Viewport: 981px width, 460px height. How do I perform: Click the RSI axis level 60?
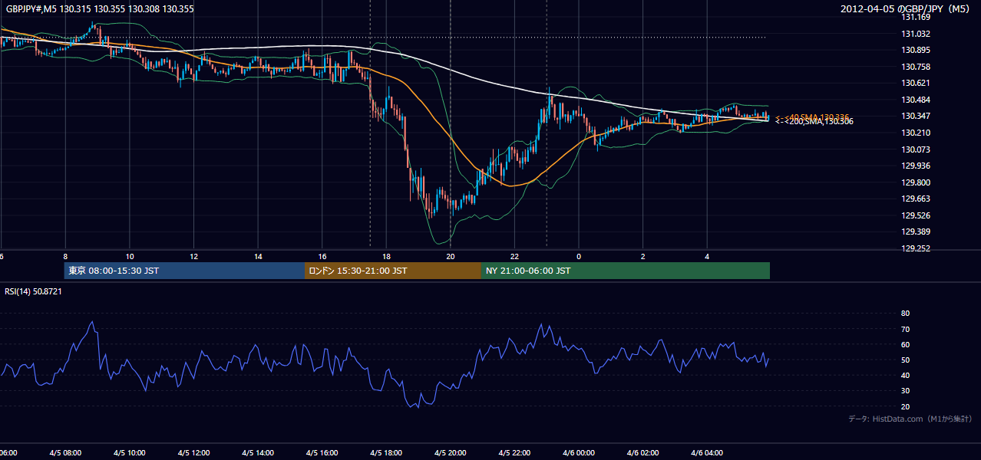pos(906,344)
